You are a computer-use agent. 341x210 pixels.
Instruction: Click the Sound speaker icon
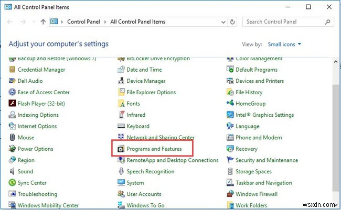pos(12,171)
